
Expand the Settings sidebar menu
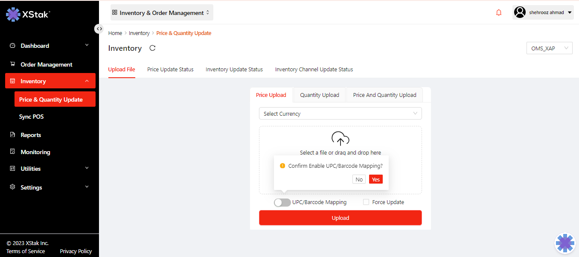(49, 187)
